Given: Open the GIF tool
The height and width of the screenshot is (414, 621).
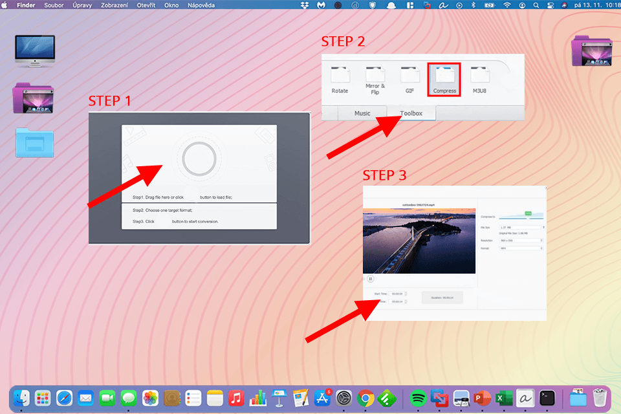Looking at the screenshot, I should (x=410, y=80).
